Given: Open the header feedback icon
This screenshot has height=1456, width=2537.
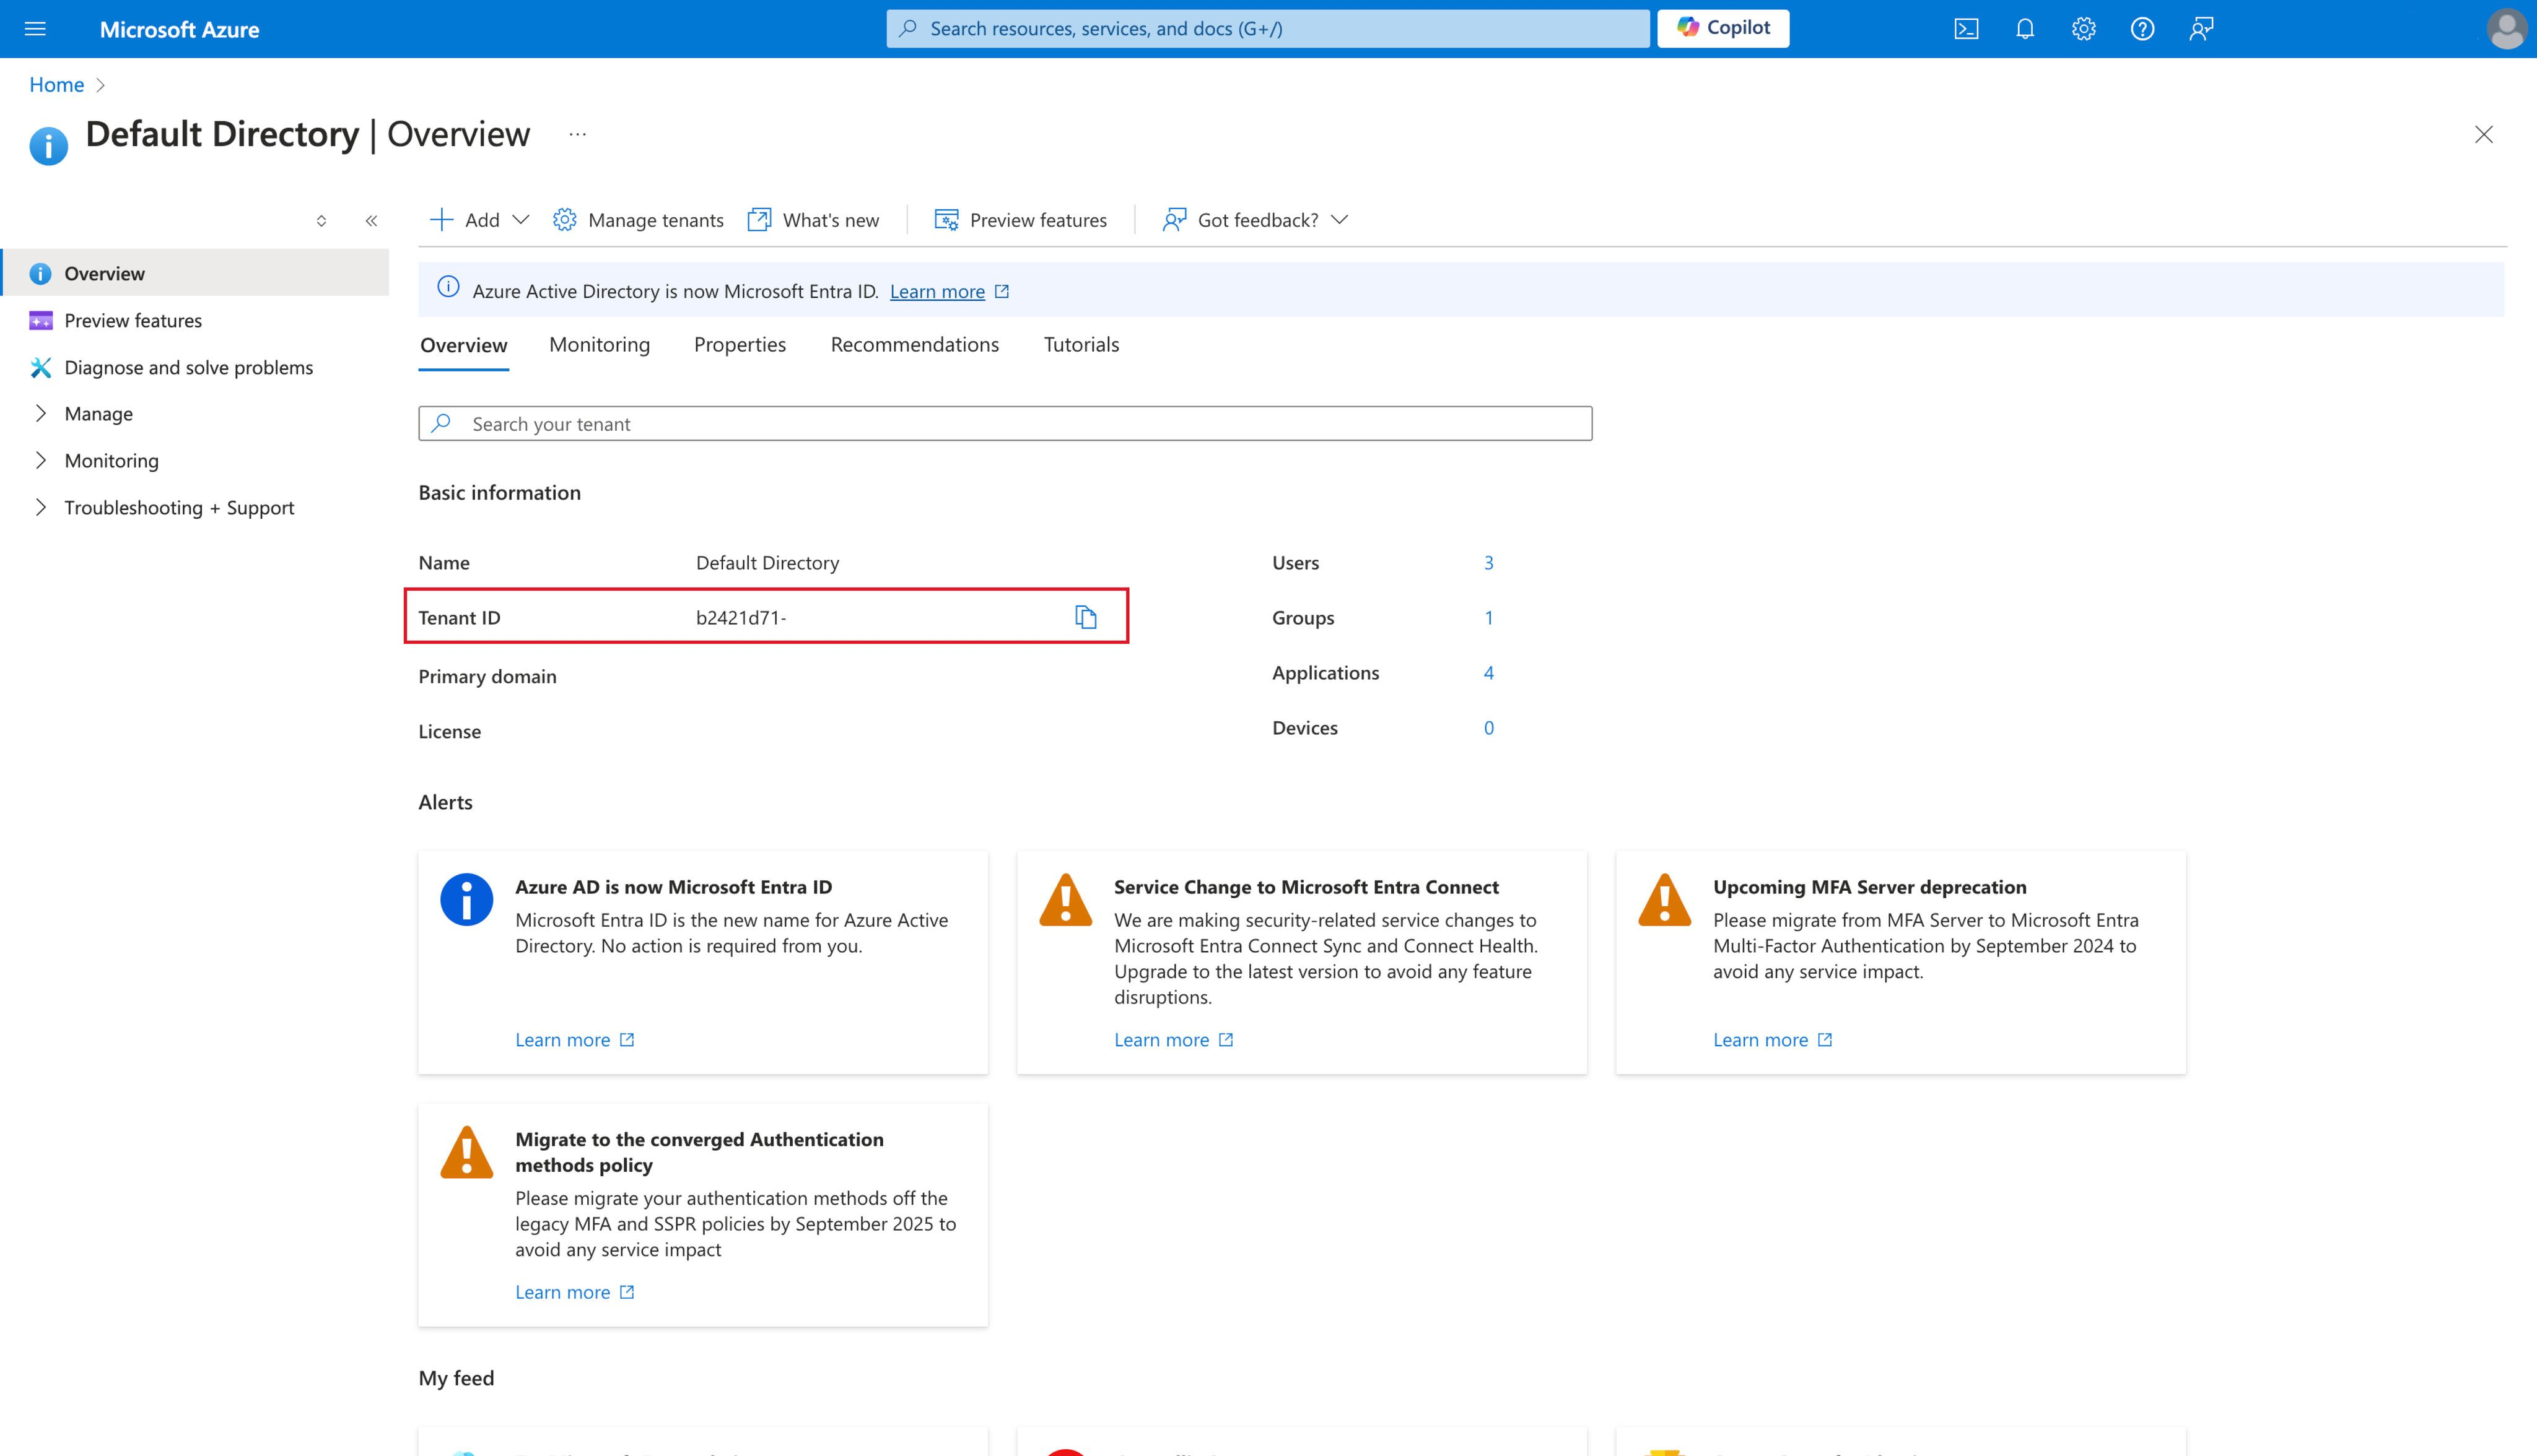Looking at the screenshot, I should [2201, 29].
